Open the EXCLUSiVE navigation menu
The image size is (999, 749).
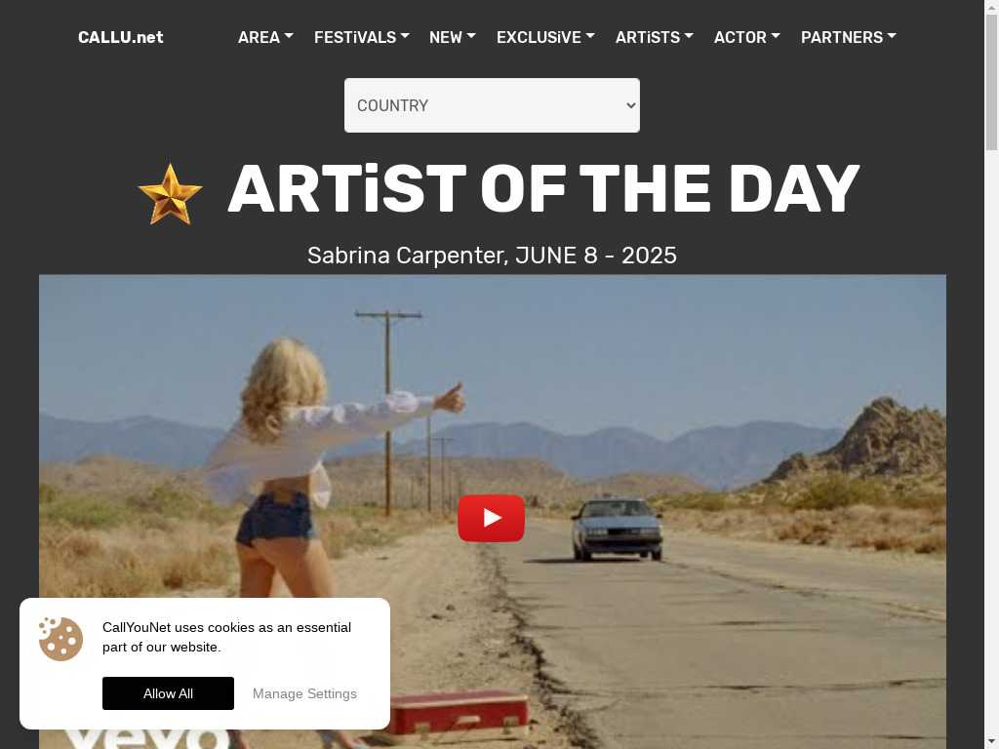pos(545,37)
